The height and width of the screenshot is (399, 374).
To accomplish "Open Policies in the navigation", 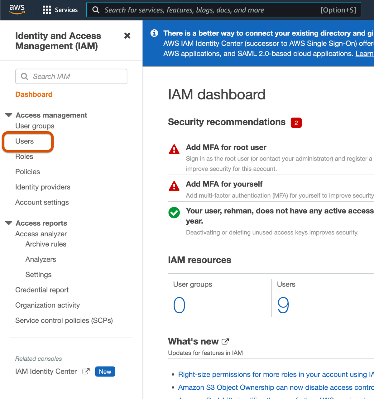I will click(x=28, y=172).
